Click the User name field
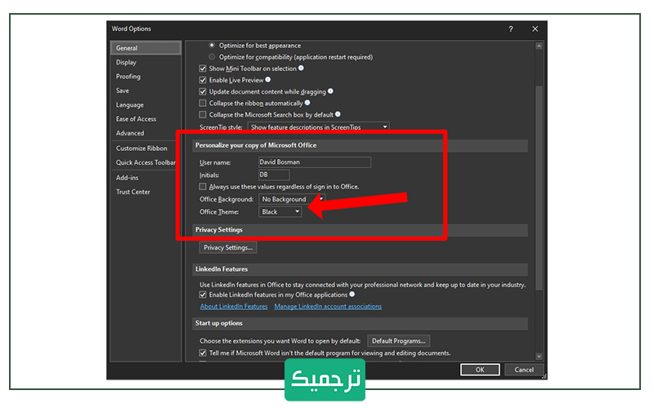Viewport: 654px width, 408px height. [315, 162]
